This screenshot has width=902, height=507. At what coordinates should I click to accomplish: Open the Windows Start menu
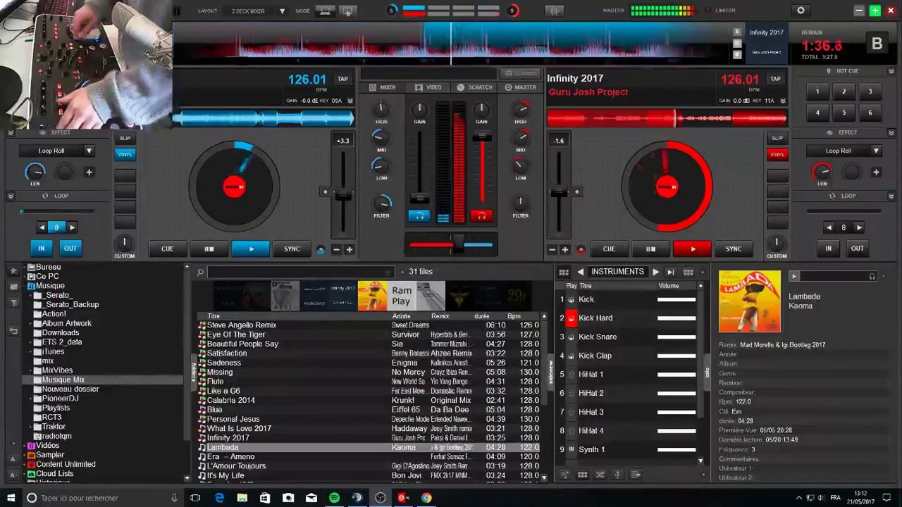tap(11, 498)
